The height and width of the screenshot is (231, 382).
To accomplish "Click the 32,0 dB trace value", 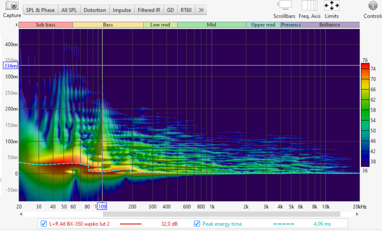I will coord(169,224).
